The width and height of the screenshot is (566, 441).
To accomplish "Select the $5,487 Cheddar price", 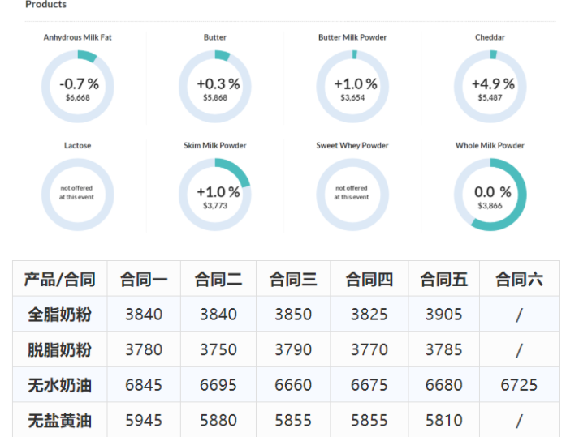I will (x=490, y=97).
